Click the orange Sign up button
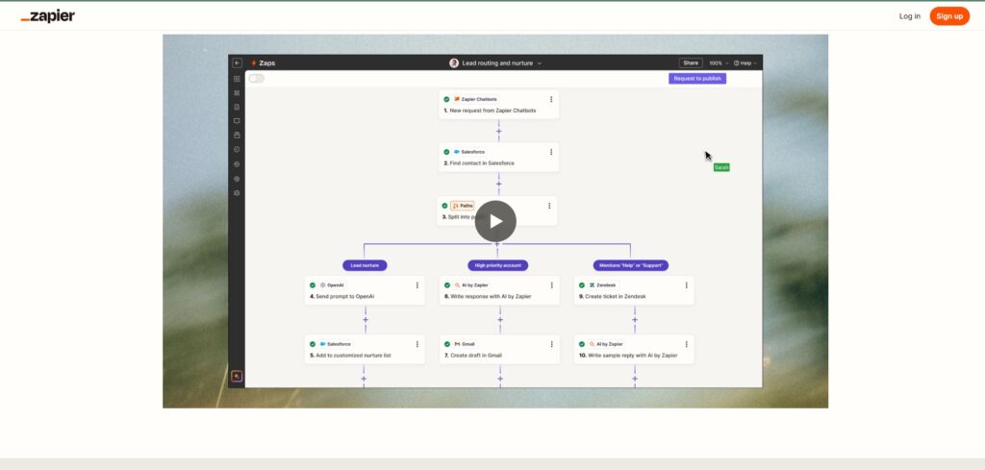Image resolution: width=985 pixels, height=470 pixels. 949,16
